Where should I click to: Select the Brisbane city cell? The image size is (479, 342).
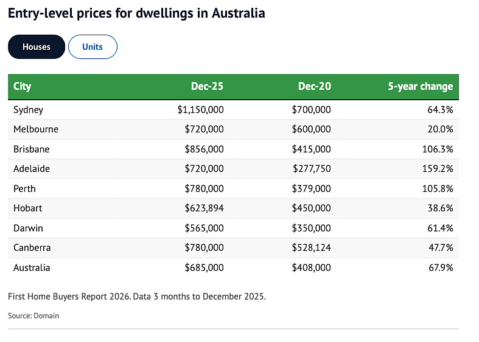coord(32,149)
